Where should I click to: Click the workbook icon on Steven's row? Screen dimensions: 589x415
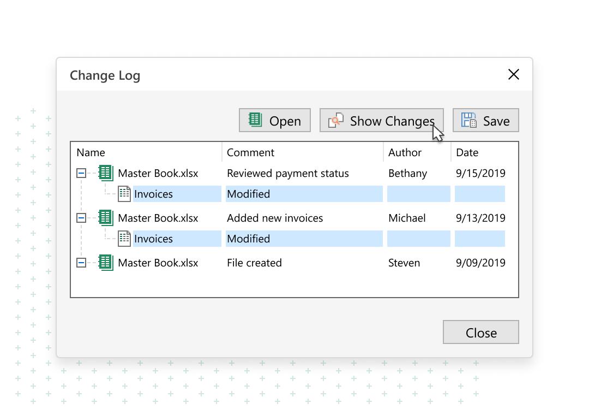pyautogui.click(x=106, y=263)
